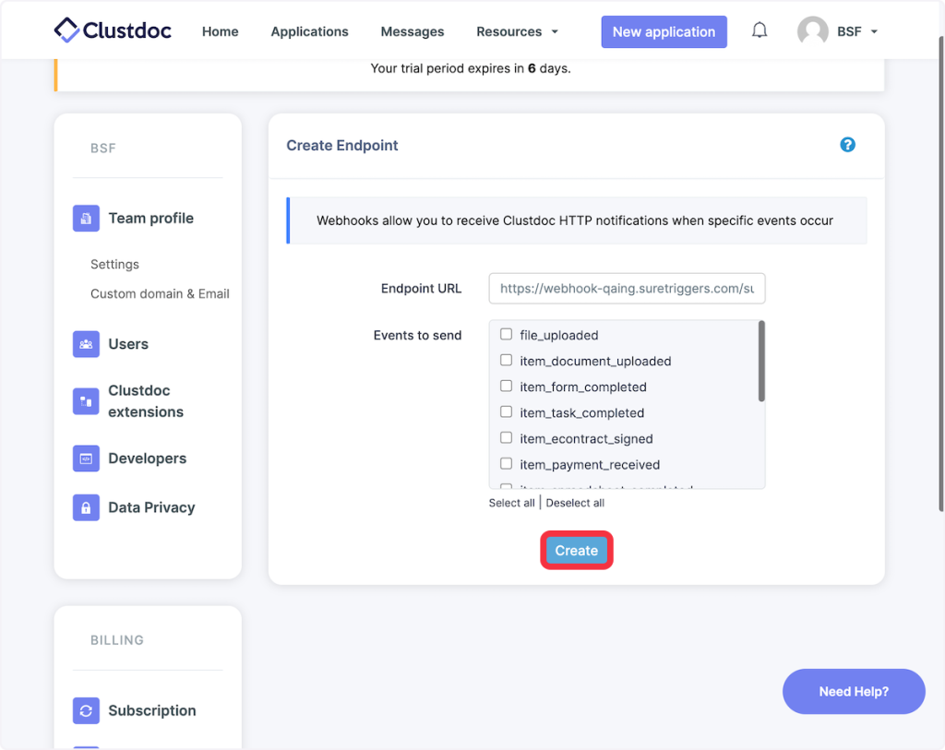The height and width of the screenshot is (750, 945).
Task: Click the Endpoint URL input field
Action: click(627, 289)
